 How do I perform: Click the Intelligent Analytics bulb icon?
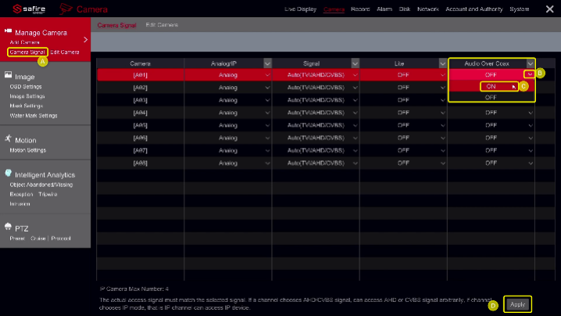[8, 174]
